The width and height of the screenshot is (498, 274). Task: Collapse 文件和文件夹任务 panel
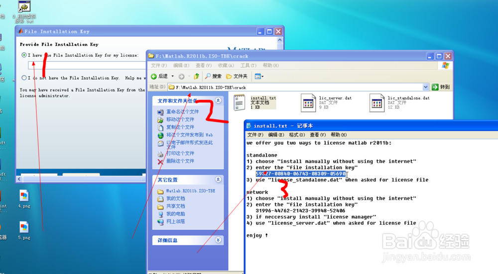coord(218,100)
